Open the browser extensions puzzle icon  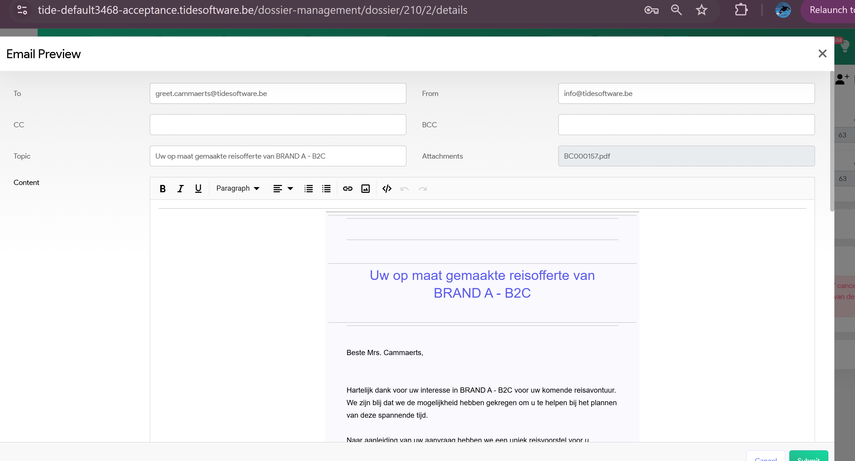coord(741,10)
